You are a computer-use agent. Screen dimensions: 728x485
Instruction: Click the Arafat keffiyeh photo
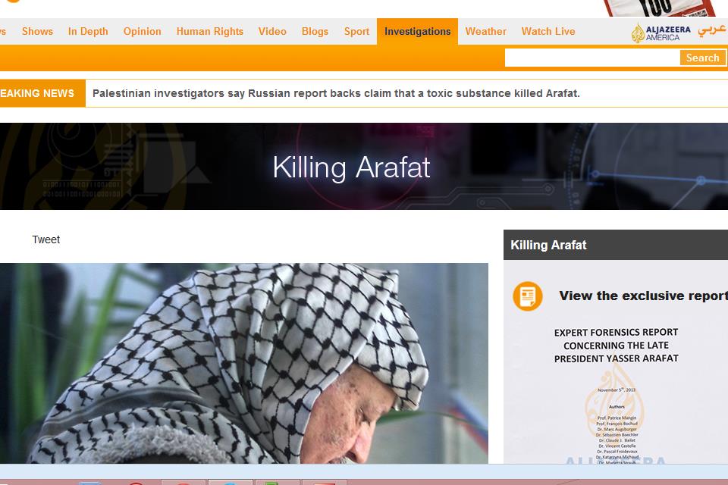tap(243, 364)
